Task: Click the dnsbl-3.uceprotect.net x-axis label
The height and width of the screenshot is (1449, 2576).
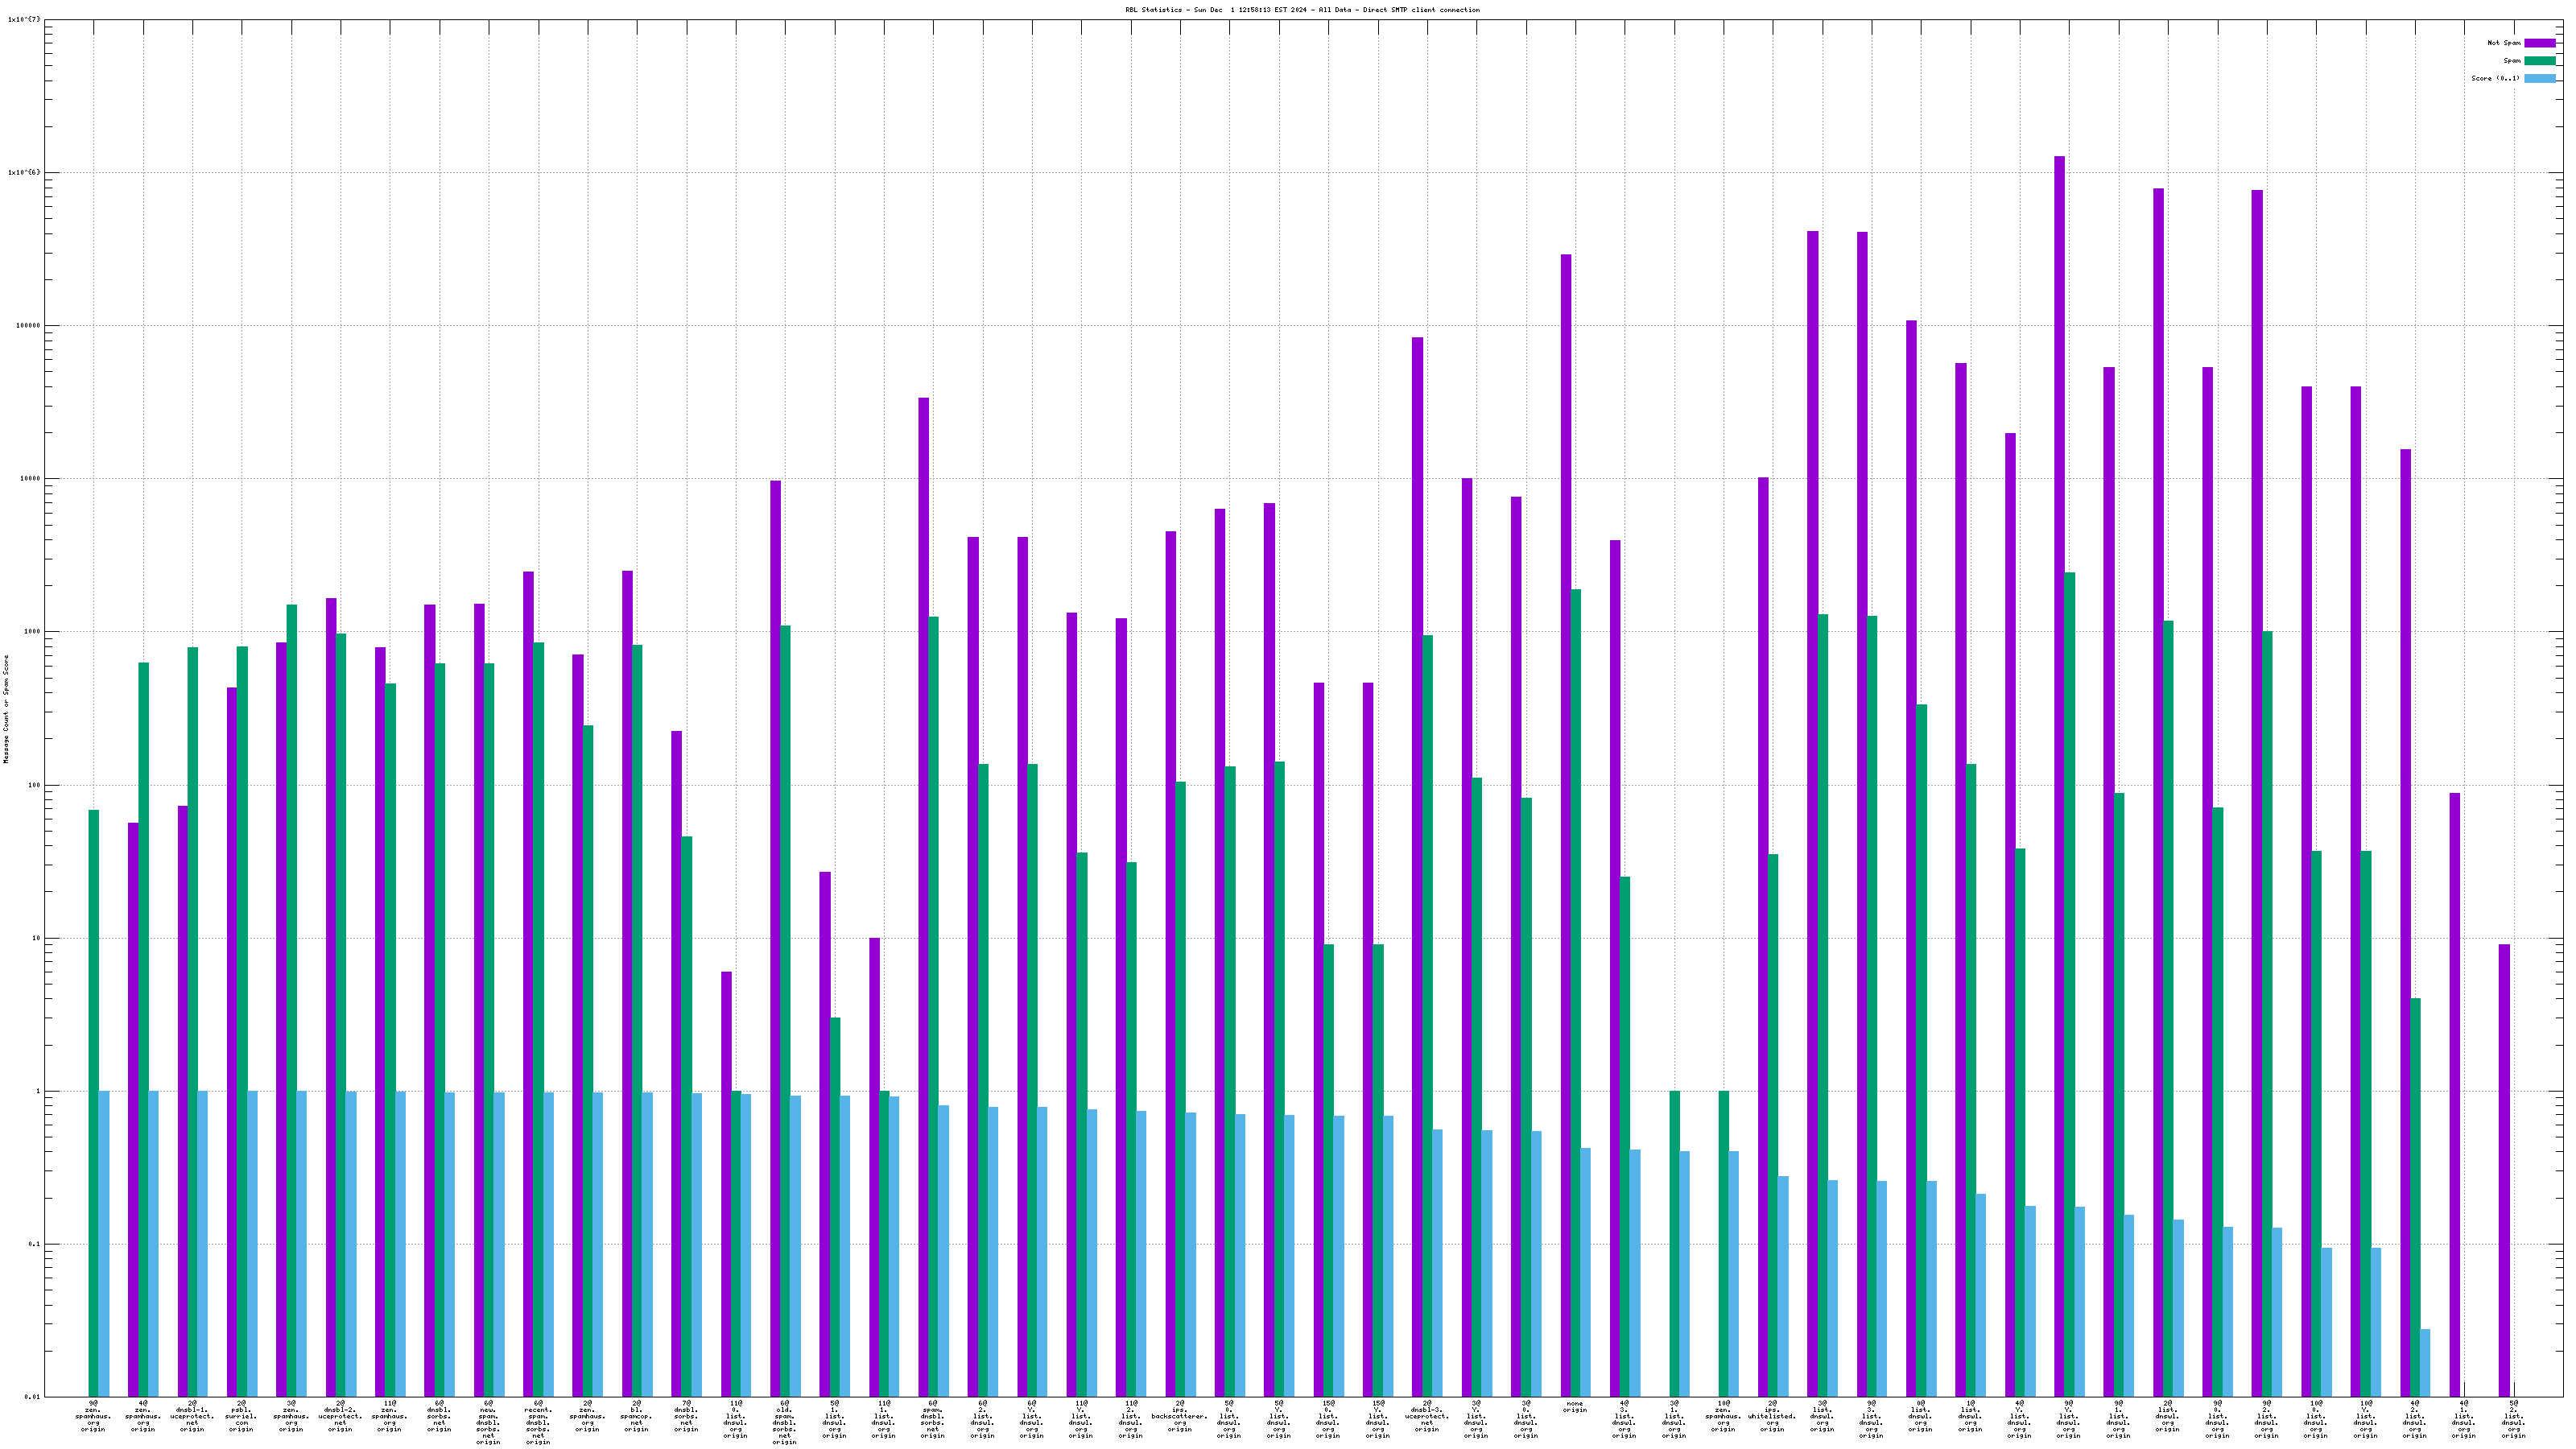Action: (x=1427, y=1416)
